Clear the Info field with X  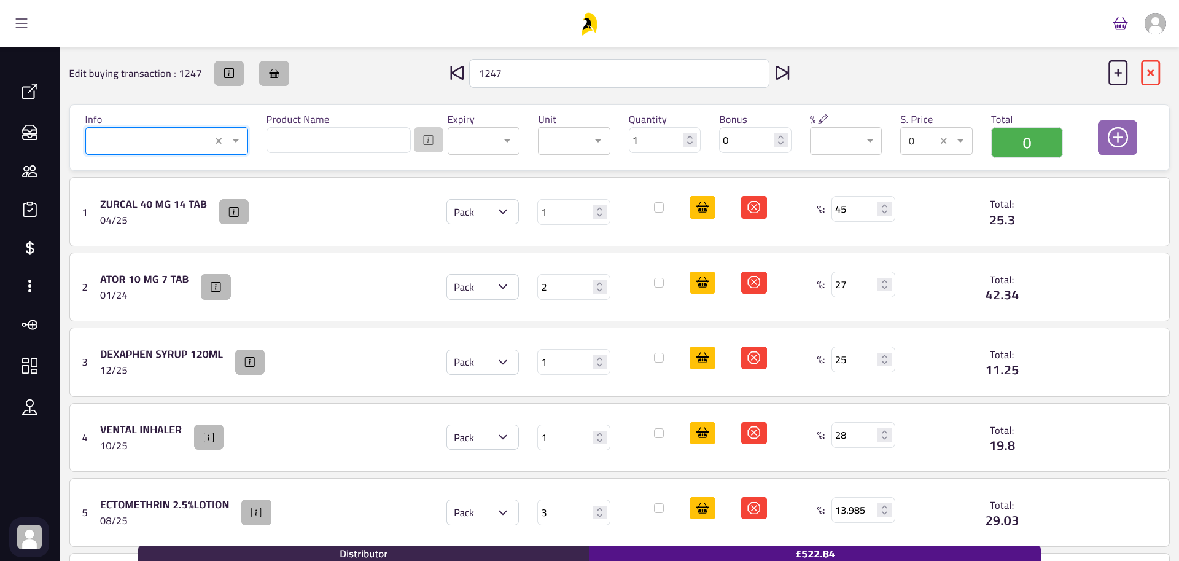(219, 141)
